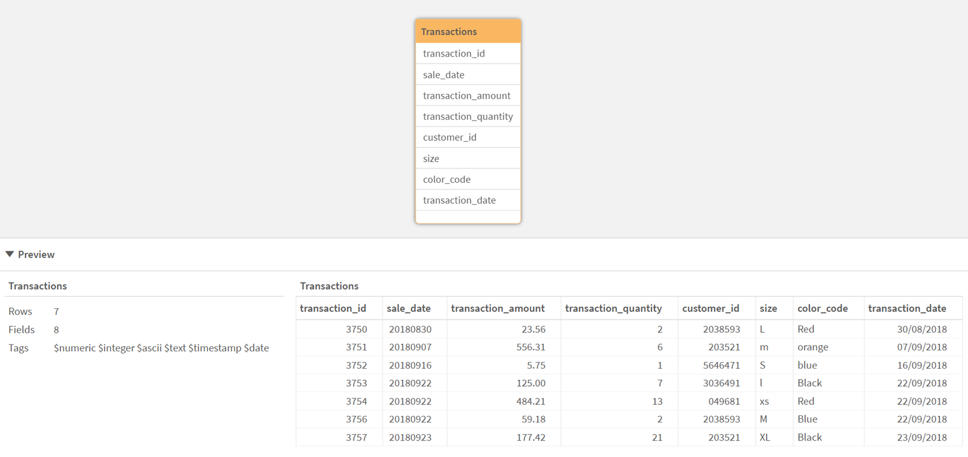Click the transaction_id column header in preview
Viewport: 968px width, 457px height.
tap(333, 308)
